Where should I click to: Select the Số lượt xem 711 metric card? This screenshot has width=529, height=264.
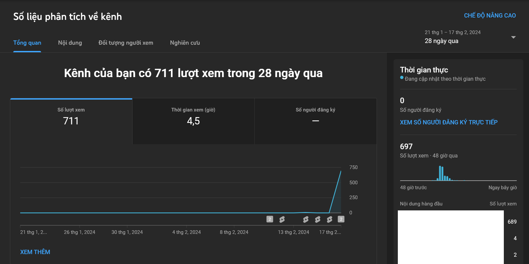pyautogui.click(x=71, y=121)
